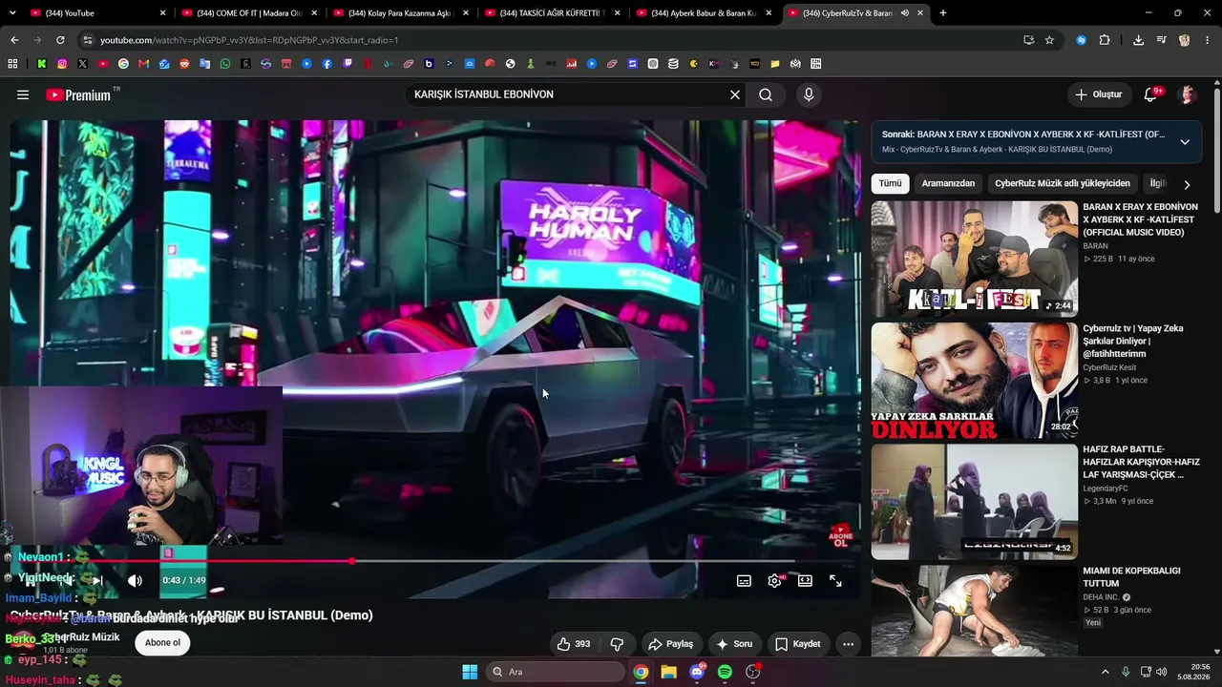Open File Explorer from the taskbar

[x=668, y=672]
